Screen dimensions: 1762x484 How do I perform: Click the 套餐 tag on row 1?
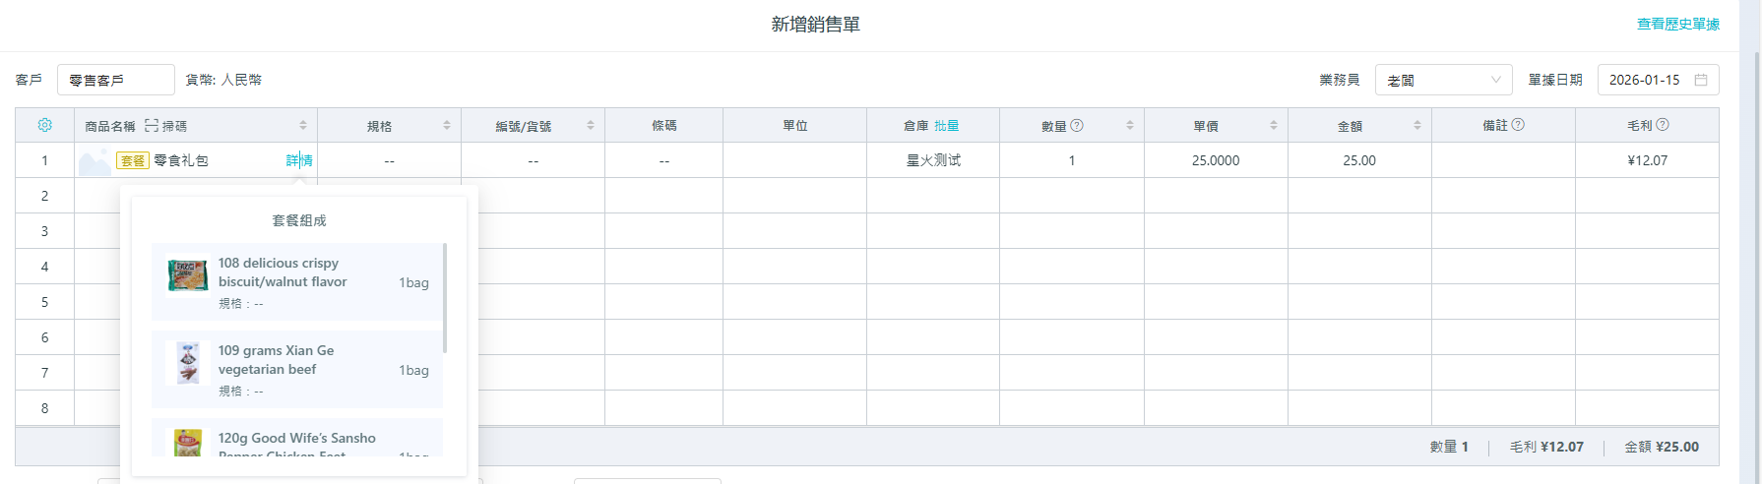133,160
